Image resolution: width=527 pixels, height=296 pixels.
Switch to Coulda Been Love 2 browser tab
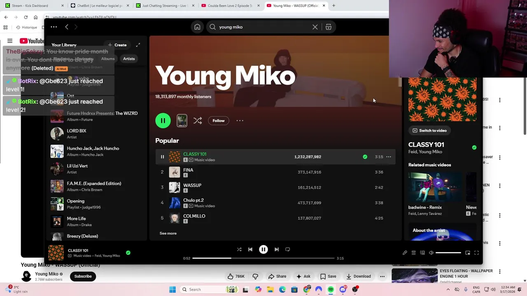231,6
